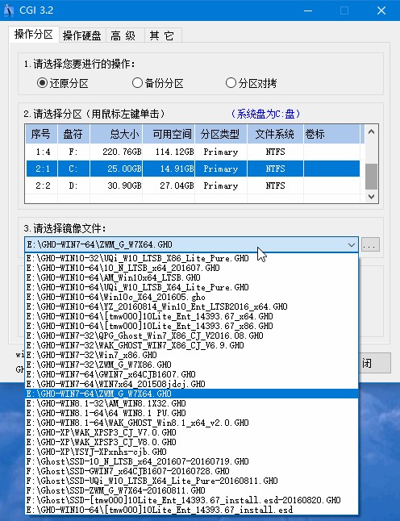Click the 文件系统 column header
The width and height of the screenshot is (400, 521).
tap(275, 134)
